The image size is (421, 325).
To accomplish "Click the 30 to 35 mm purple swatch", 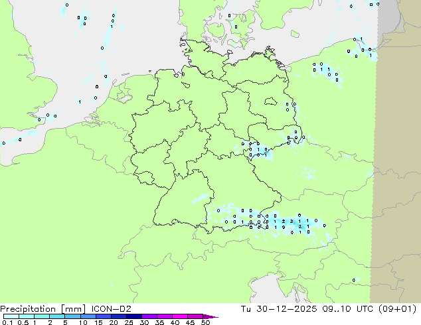I will click(149, 316).
